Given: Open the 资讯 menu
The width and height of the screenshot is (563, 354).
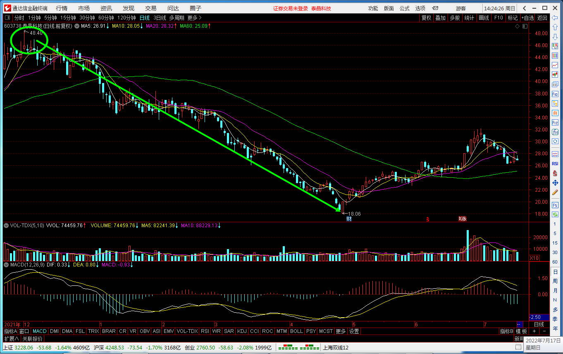Looking at the screenshot, I should click(x=106, y=8).
